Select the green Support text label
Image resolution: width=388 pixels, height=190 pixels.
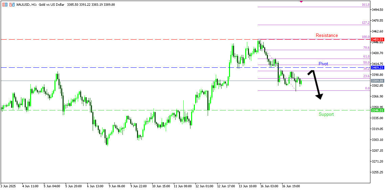(x=326, y=114)
